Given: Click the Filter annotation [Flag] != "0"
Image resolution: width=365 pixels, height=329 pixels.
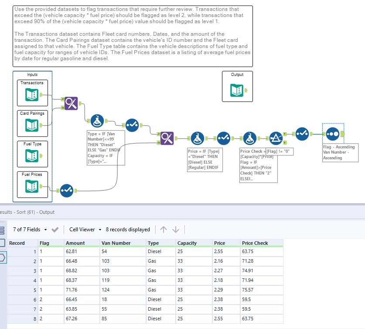Looking at the screenshot, I should (280, 151).
